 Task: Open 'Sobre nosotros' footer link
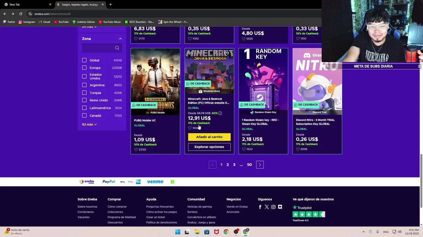pyautogui.click(x=87, y=207)
